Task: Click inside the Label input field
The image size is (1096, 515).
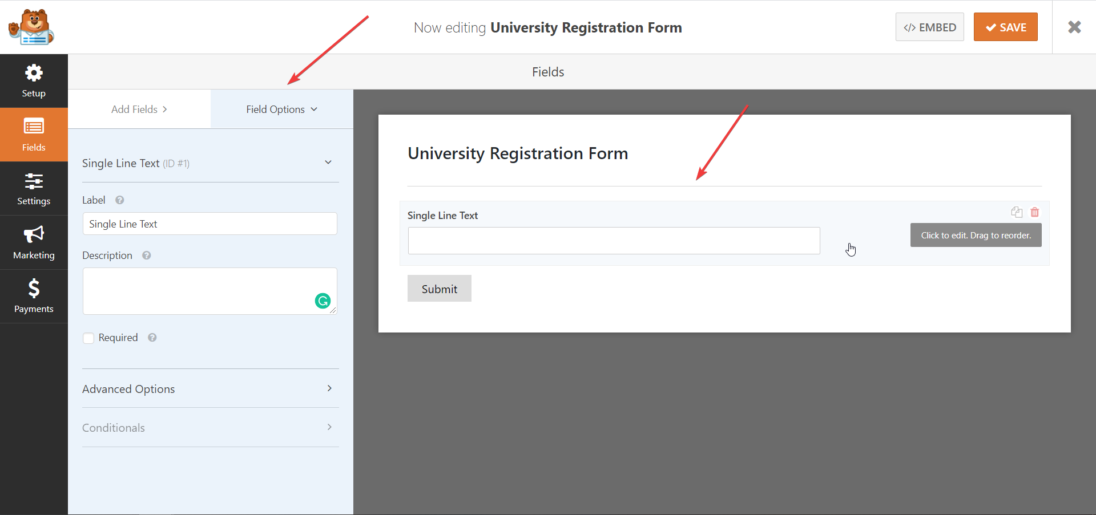Action: [209, 224]
